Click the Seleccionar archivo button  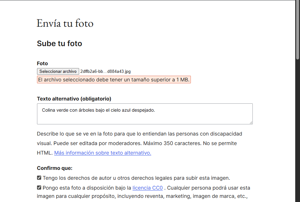click(58, 72)
